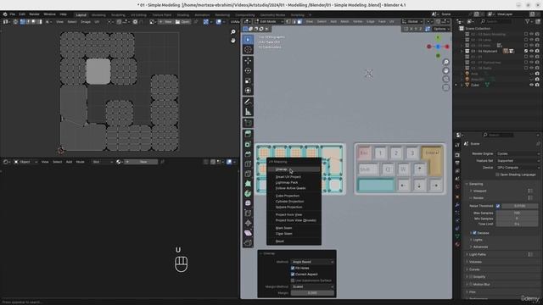The image size is (543, 305).
Task: Select the Add Cube tool
Action: click(248, 123)
